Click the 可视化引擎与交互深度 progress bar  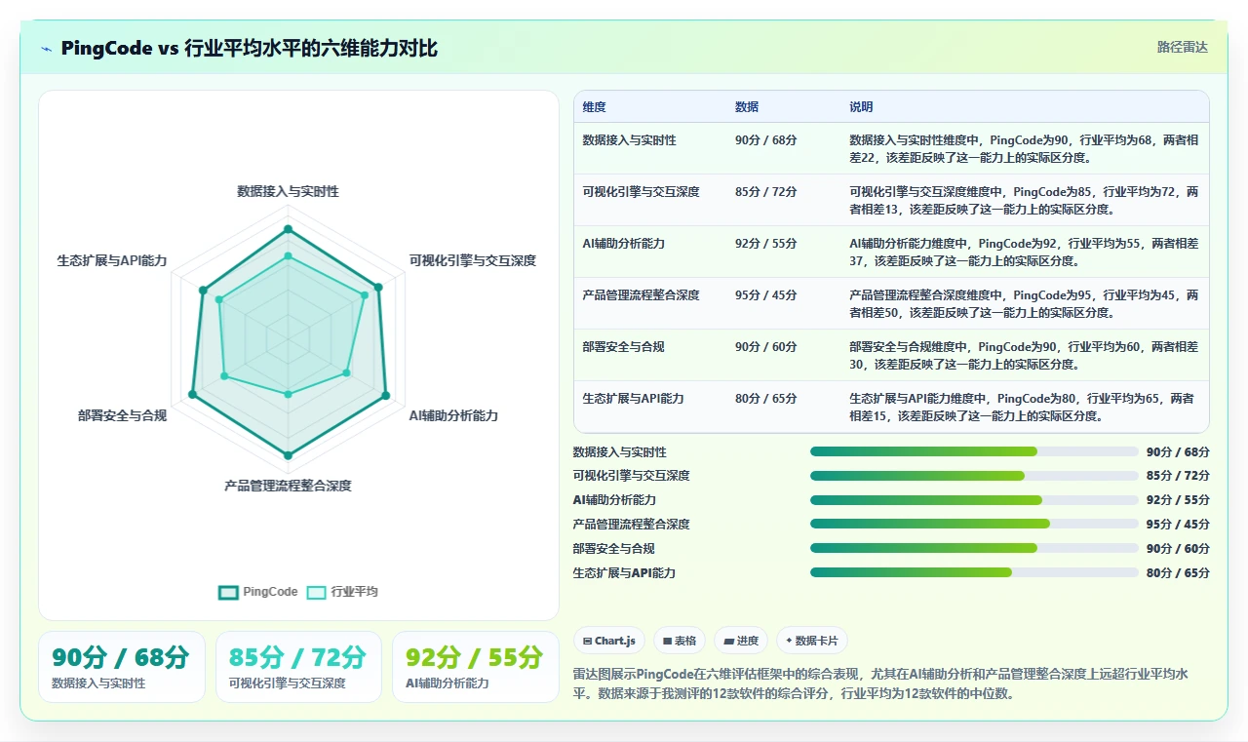click(974, 476)
